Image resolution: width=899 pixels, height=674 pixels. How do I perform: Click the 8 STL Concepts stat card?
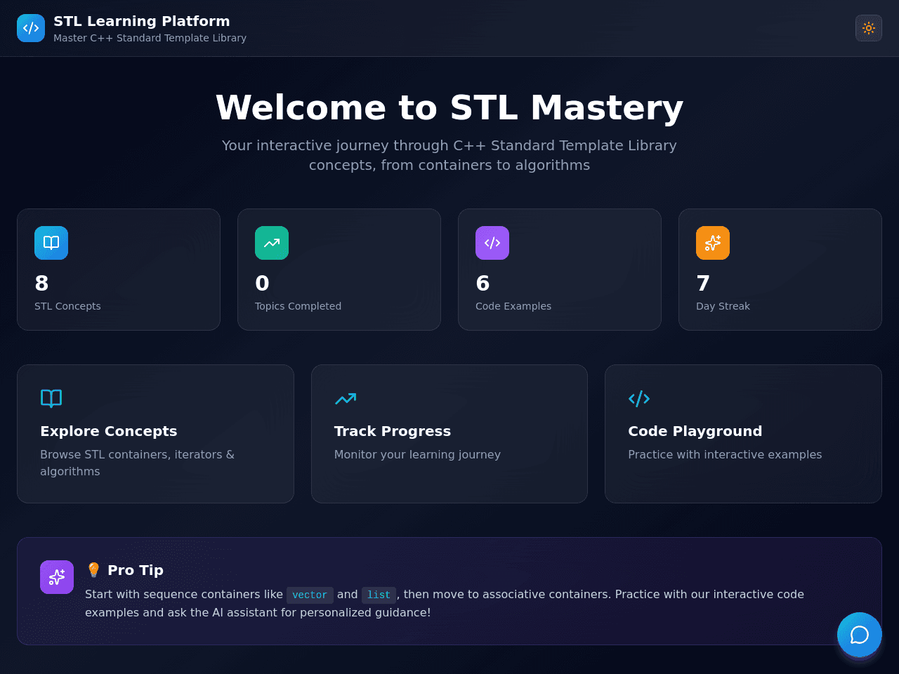tap(119, 270)
